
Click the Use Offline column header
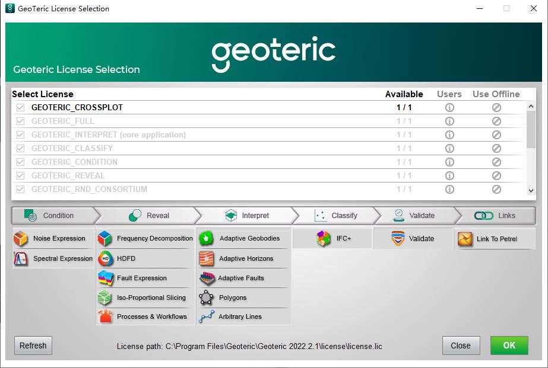click(x=496, y=94)
